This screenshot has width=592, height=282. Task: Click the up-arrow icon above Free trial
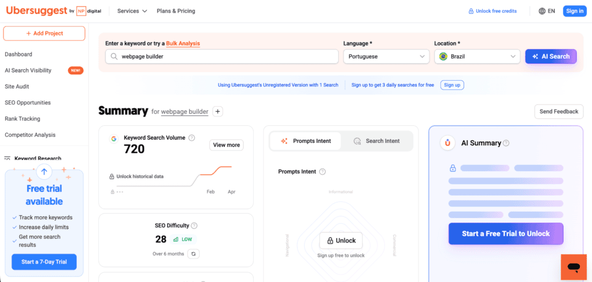click(44, 172)
